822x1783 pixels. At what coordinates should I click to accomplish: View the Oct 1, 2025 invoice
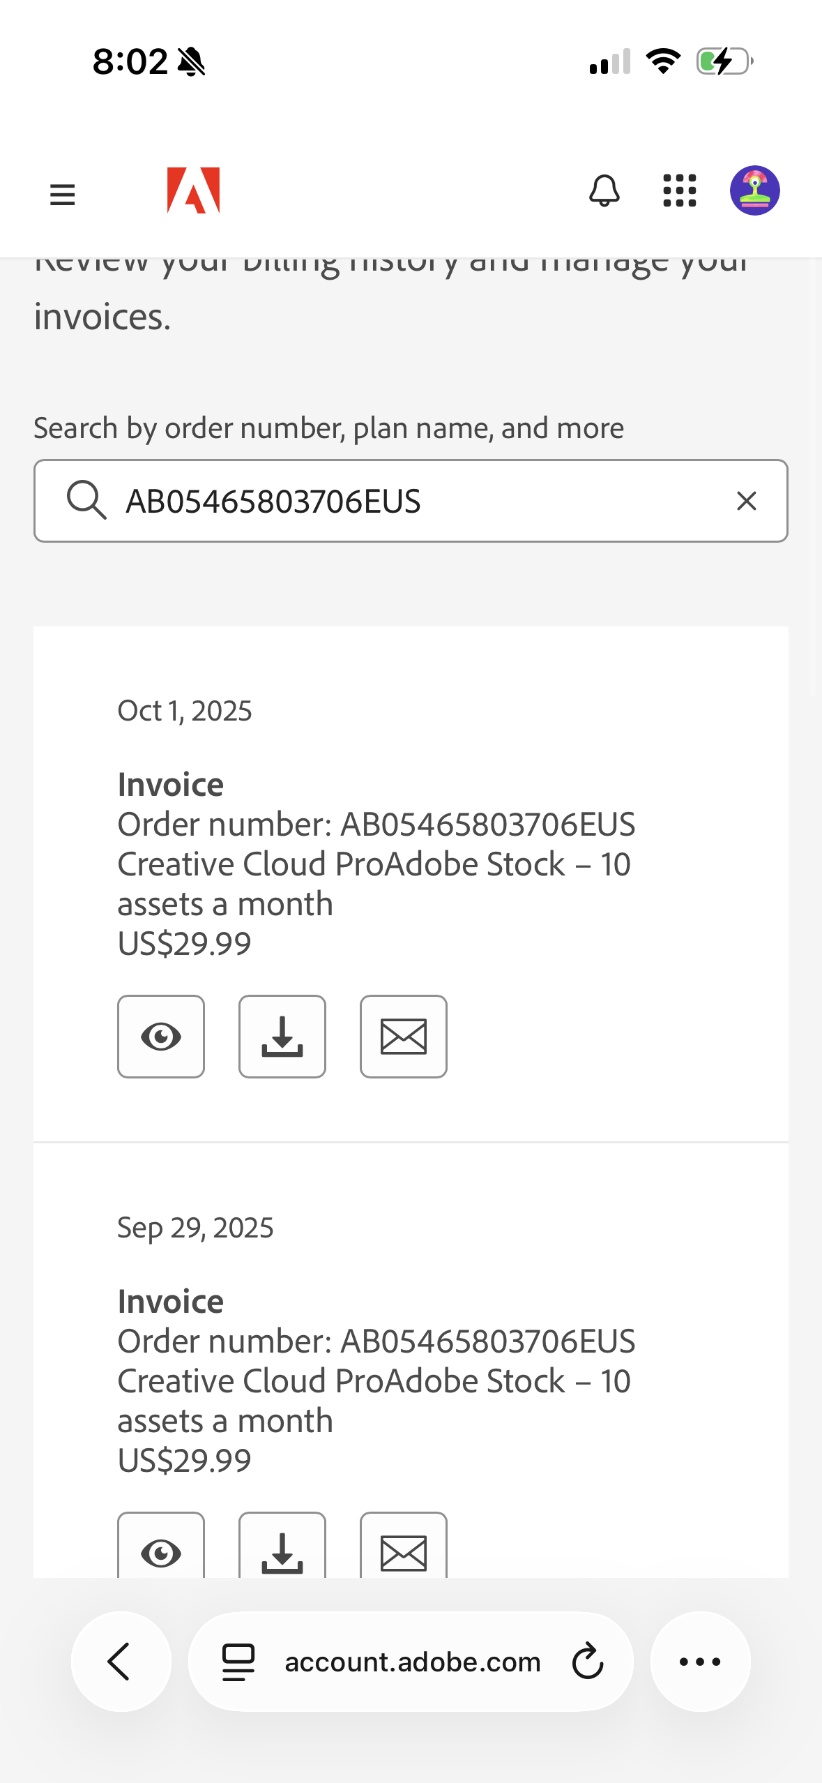(x=161, y=1037)
